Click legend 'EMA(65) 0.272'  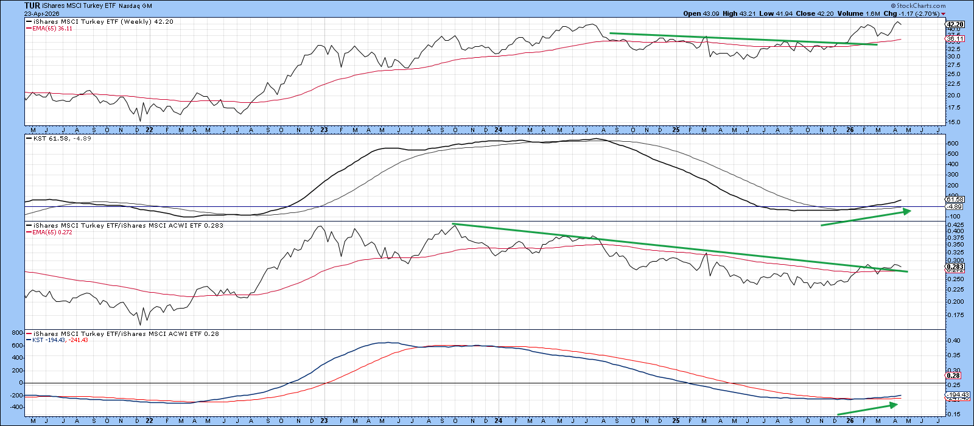(53, 232)
